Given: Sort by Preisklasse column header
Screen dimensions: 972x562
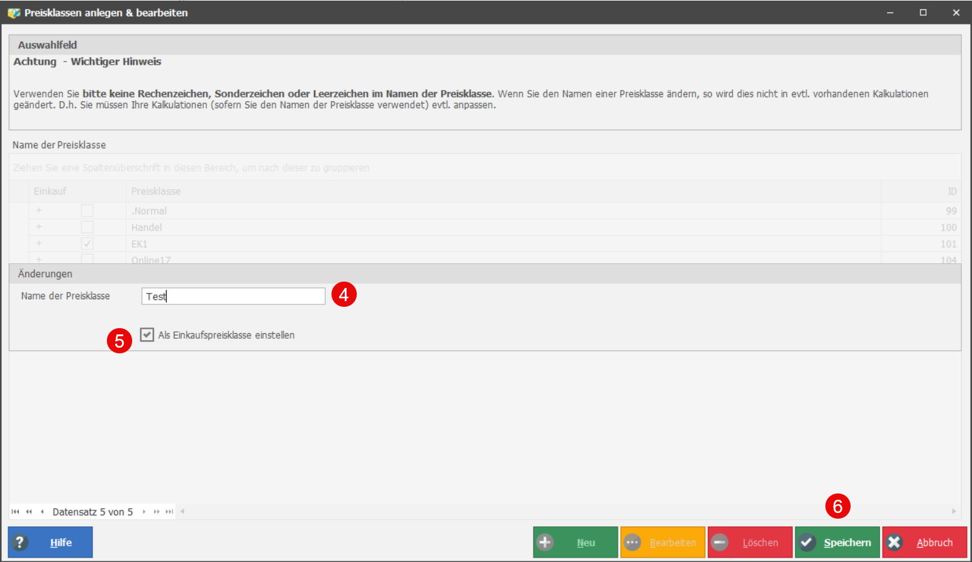Looking at the screenshot, I should (x=503, y=191).
